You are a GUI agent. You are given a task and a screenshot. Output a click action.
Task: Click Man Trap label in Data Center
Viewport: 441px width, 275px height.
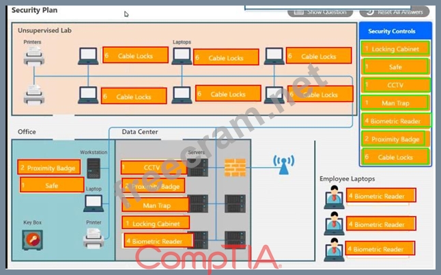(156, 205)
